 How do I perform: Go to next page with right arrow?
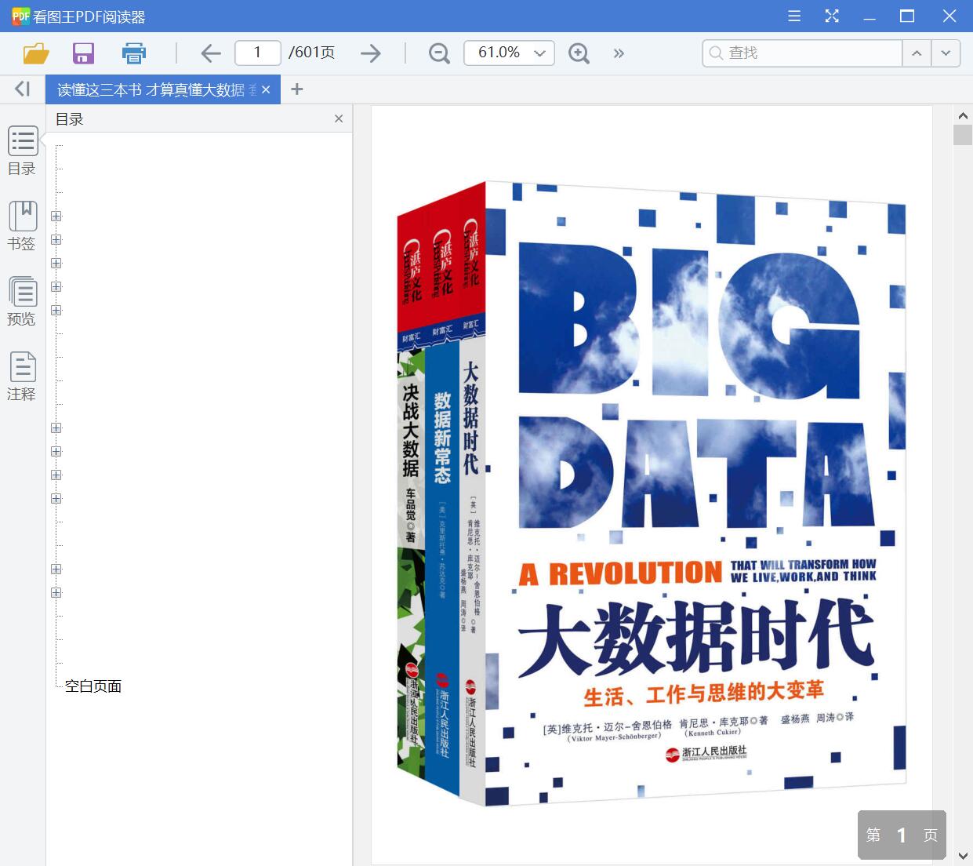[371, 53]
